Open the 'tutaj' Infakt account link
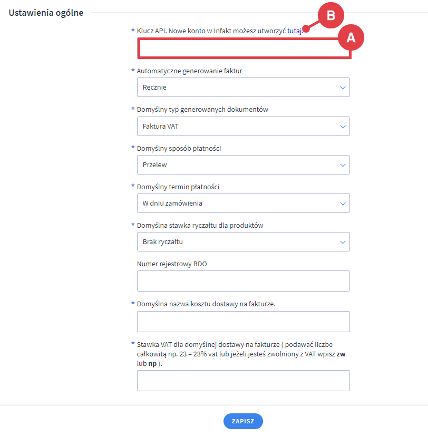The image size is (428, 436). tap(294, 31)
